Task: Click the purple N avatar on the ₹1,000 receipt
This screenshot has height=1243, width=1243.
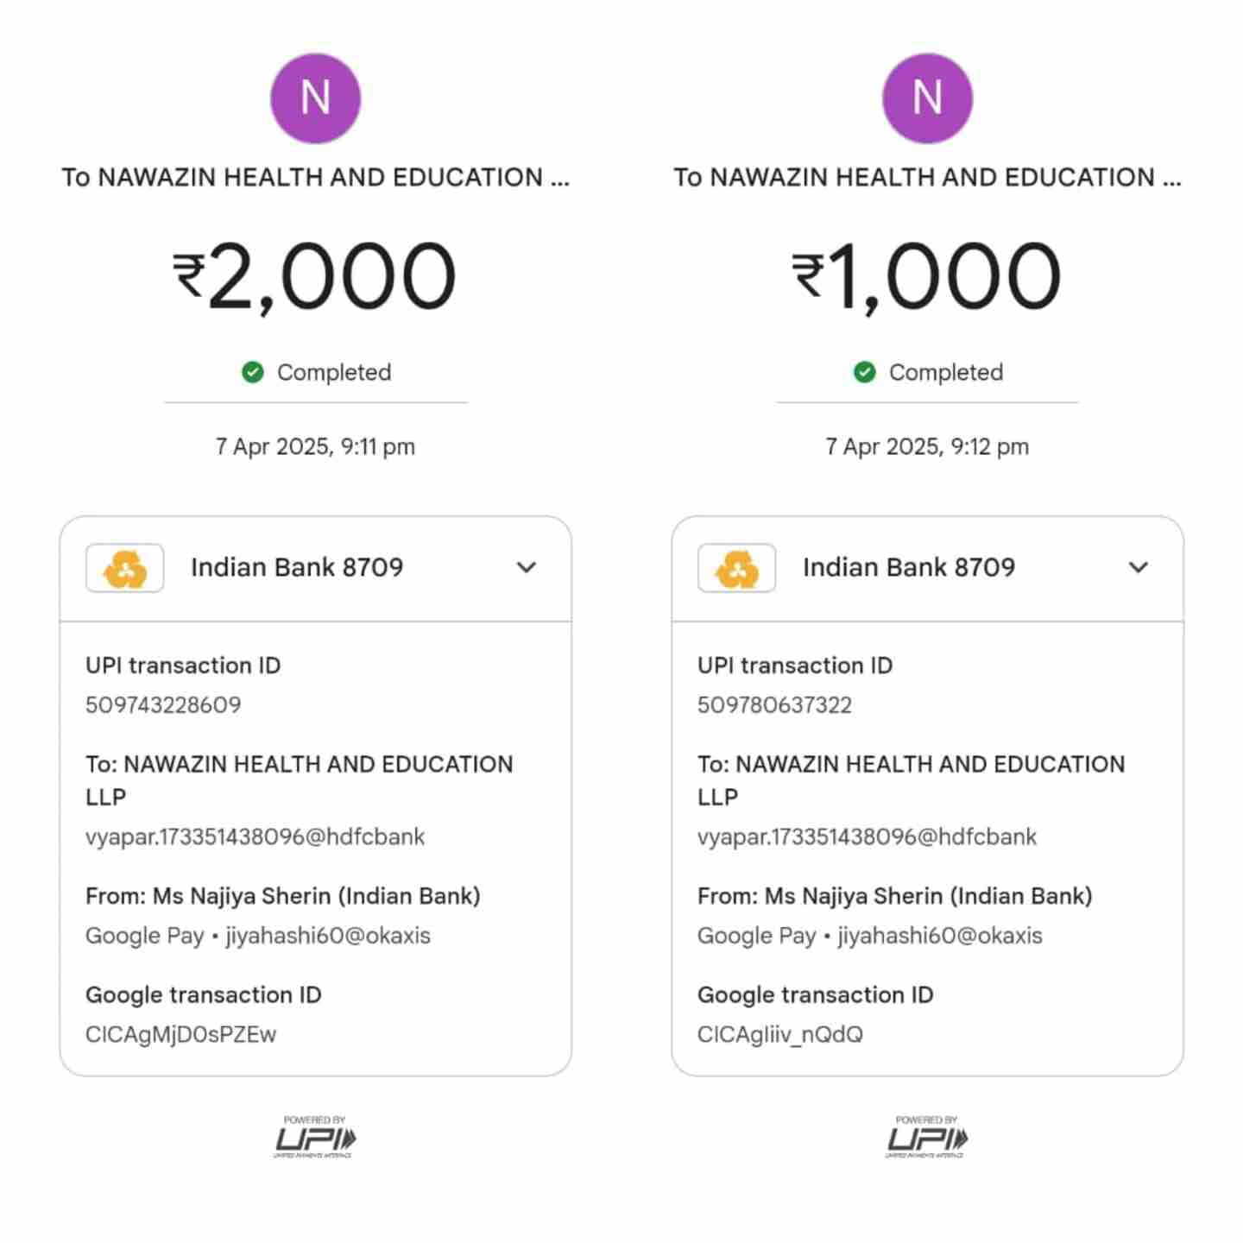Action: pyautogui.click(x=927, y=98)
